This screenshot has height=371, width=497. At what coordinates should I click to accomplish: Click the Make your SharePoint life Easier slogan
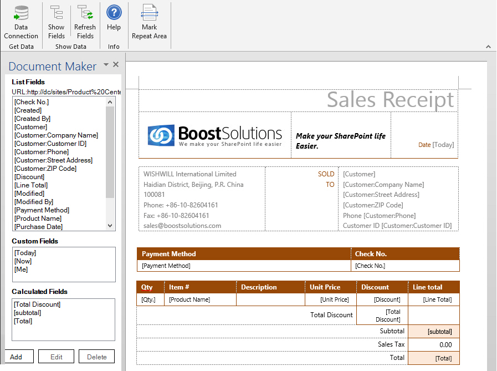[x=341, y=141]
